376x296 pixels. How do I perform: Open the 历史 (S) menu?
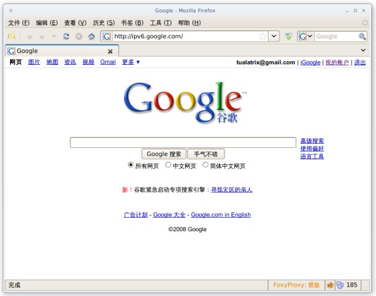pos(103,23)
